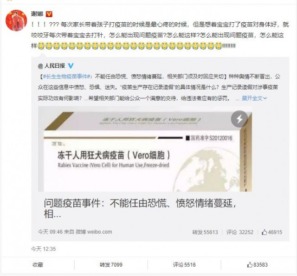The width and height of the screenshot is (297, 276).
Task: Open the @人民日报 account link
Action: point(52,66)
